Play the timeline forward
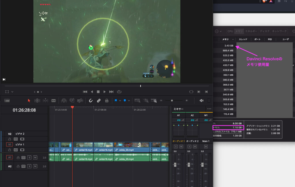The height and width of the screenshot is (187, 295). 105,92
